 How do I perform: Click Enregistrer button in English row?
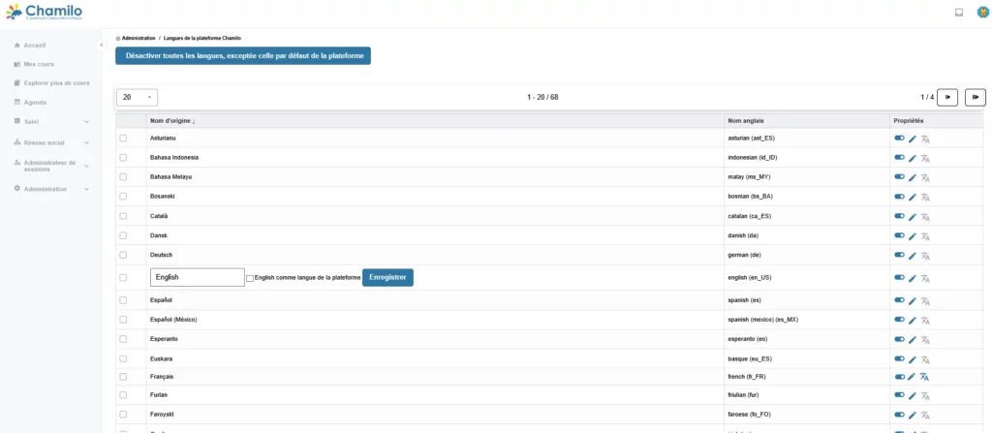[x=387, y=277]
